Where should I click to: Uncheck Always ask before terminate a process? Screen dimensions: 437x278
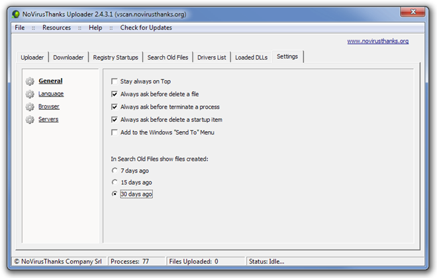tap(115, 107)
